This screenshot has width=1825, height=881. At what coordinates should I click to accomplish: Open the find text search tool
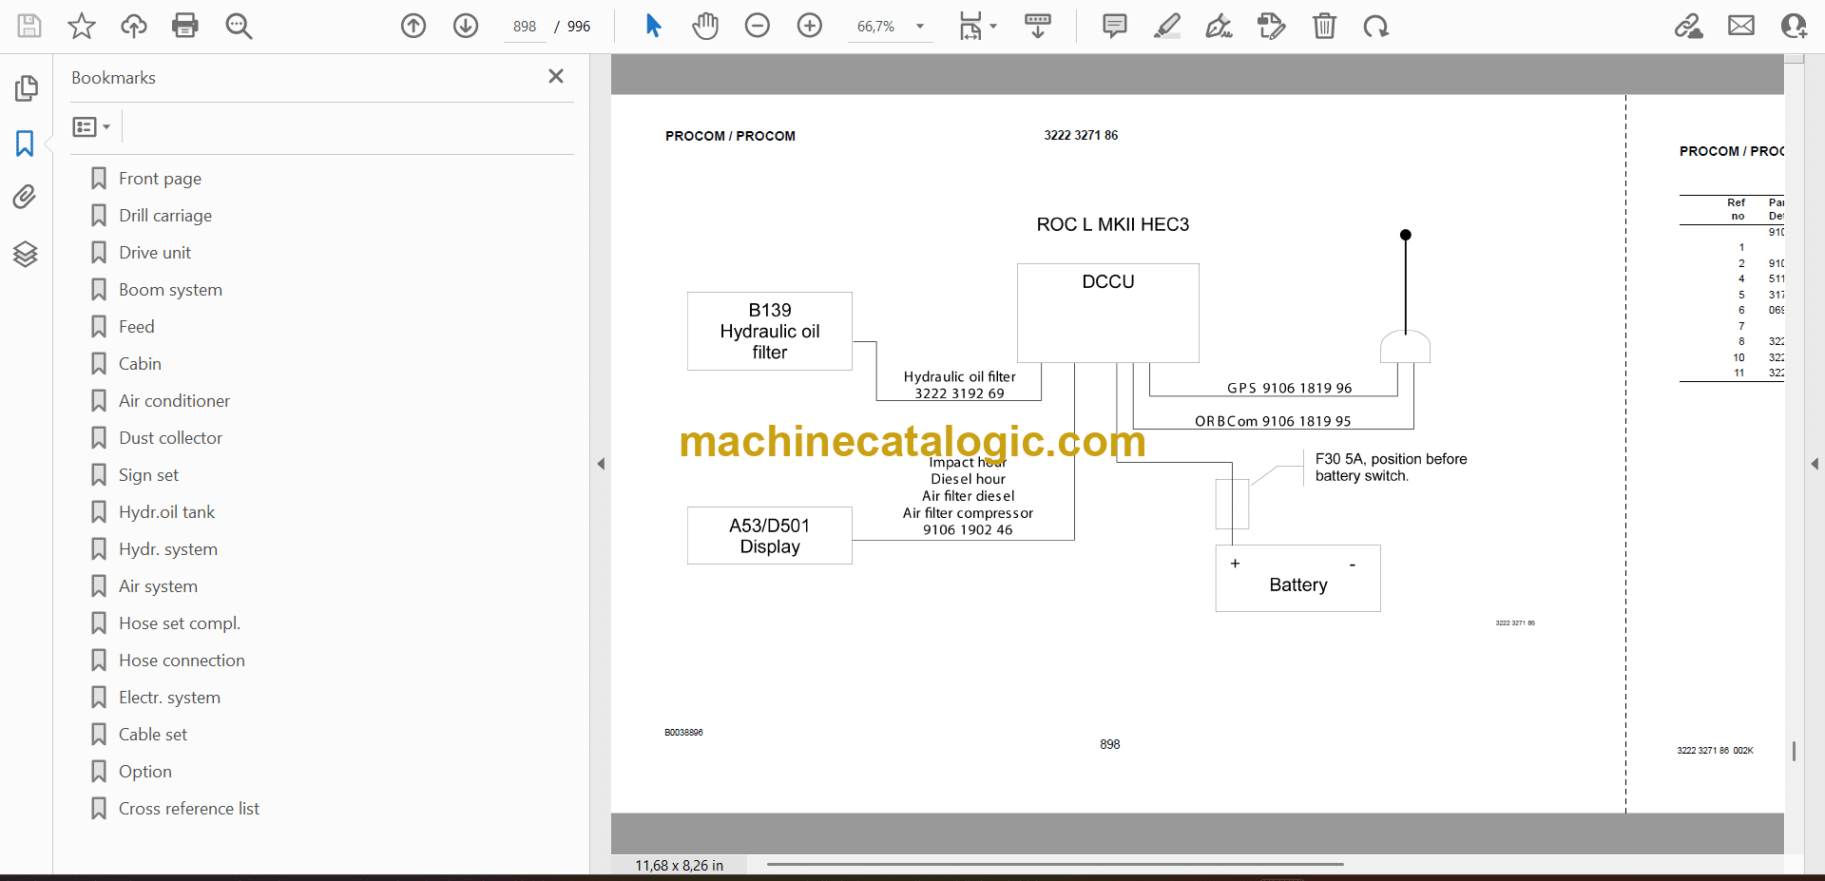pyautogui.click(x=239, y=26)
